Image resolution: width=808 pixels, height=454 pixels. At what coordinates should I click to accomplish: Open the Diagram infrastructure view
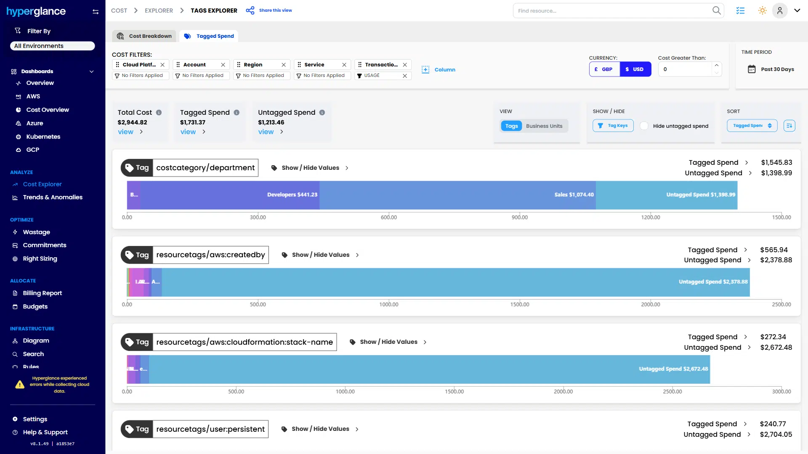[x=36, y=340]
